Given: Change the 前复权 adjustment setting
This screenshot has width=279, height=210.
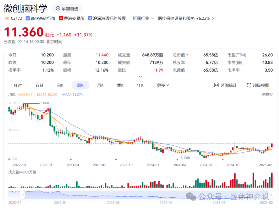Looking at the screenshot, I should [x=267, y=95].
